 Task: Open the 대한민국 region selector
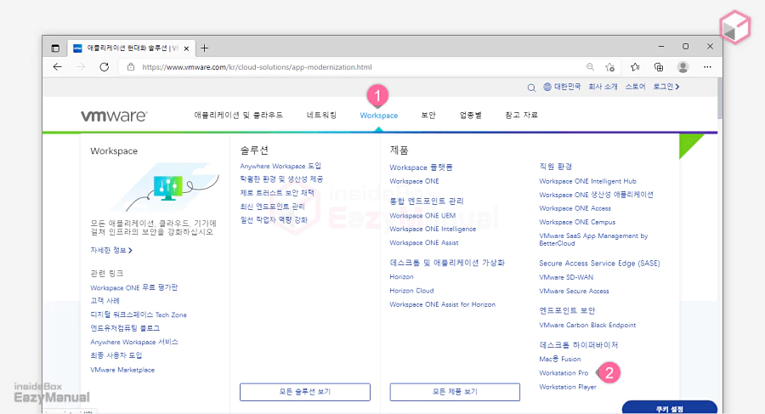pos(568,87)
